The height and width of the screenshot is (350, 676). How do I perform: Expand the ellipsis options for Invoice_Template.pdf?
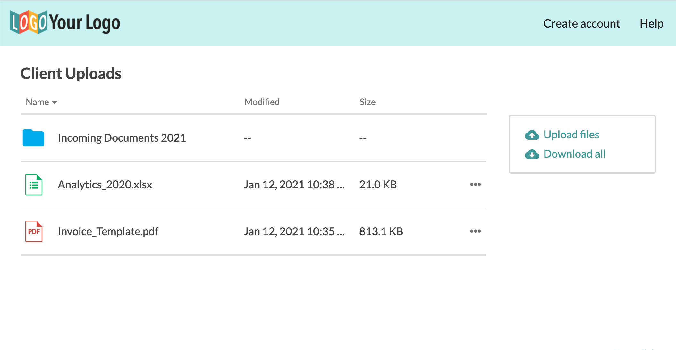(476, 231)
